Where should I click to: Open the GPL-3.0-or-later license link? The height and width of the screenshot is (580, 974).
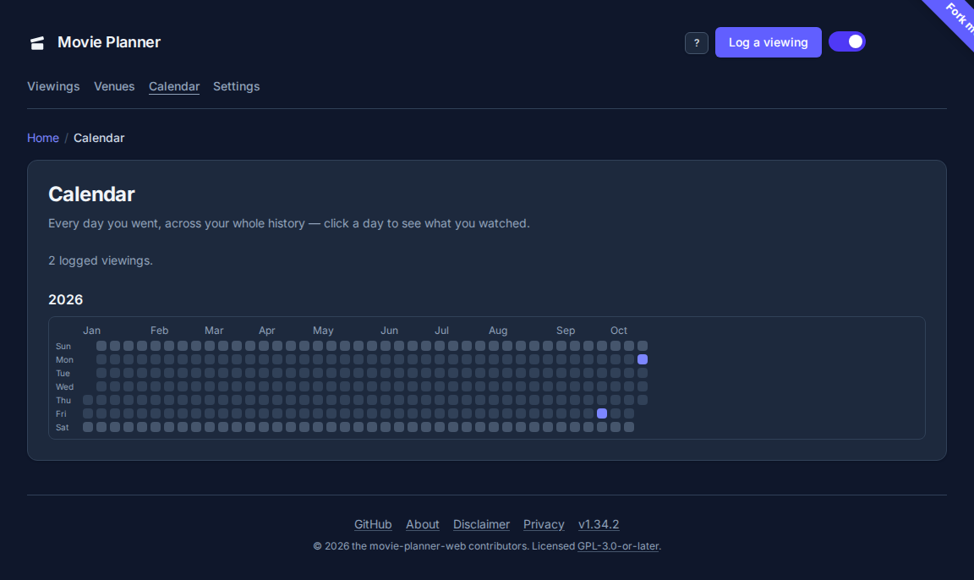[x=618, y=546]
